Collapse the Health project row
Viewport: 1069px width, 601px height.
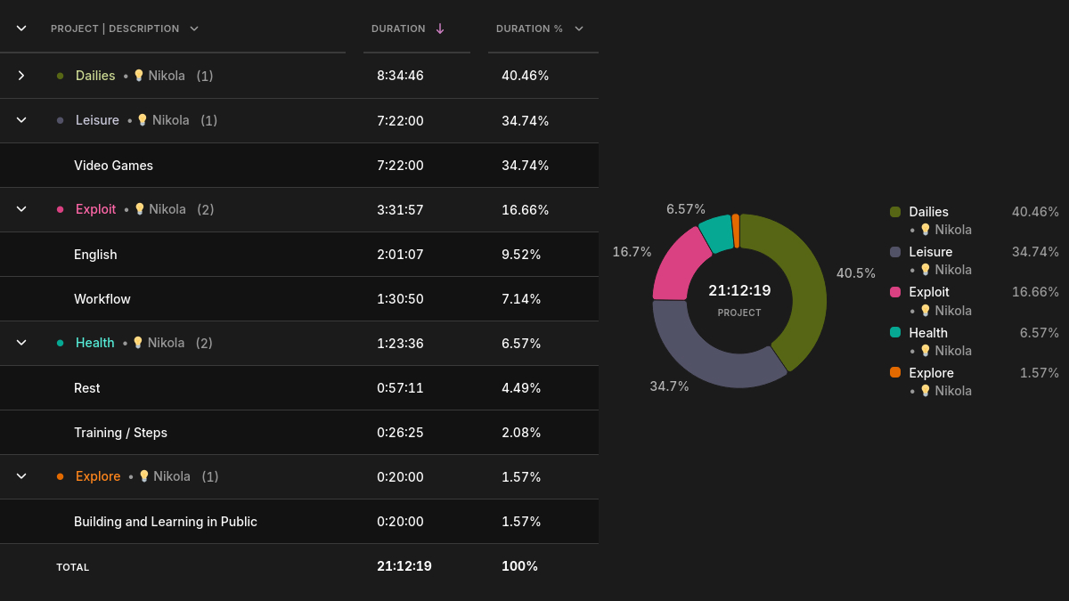[x=21, y=343]
